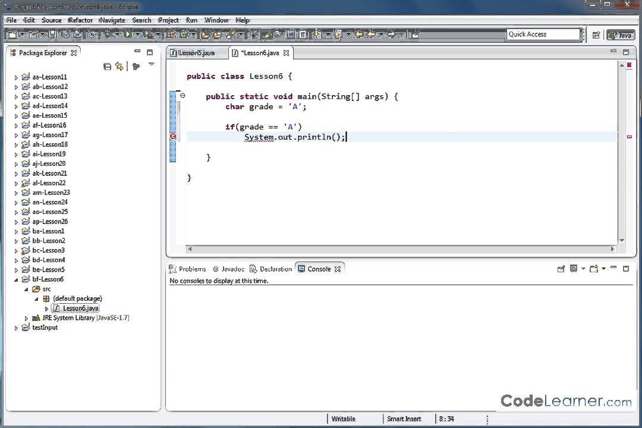Click the Smart Insert status bar entry
The width and height of the screenshot is (642, 428).
[404, 419]
